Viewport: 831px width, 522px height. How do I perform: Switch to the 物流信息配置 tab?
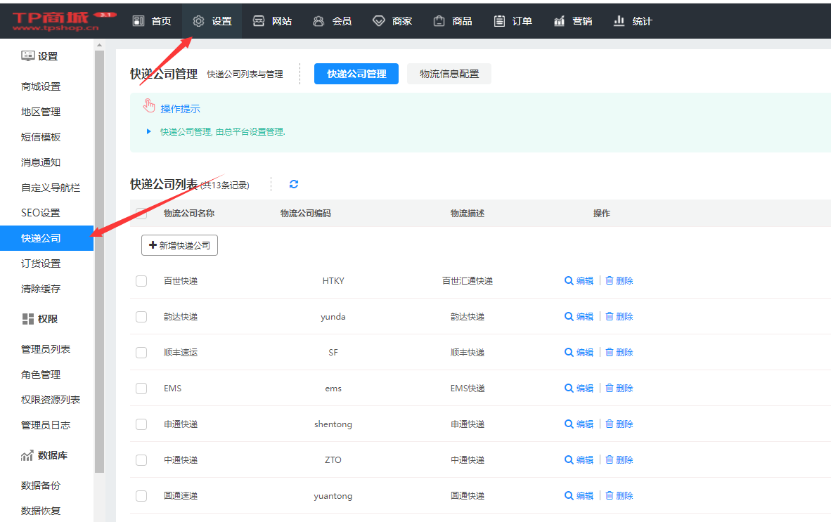pos(449,73)
